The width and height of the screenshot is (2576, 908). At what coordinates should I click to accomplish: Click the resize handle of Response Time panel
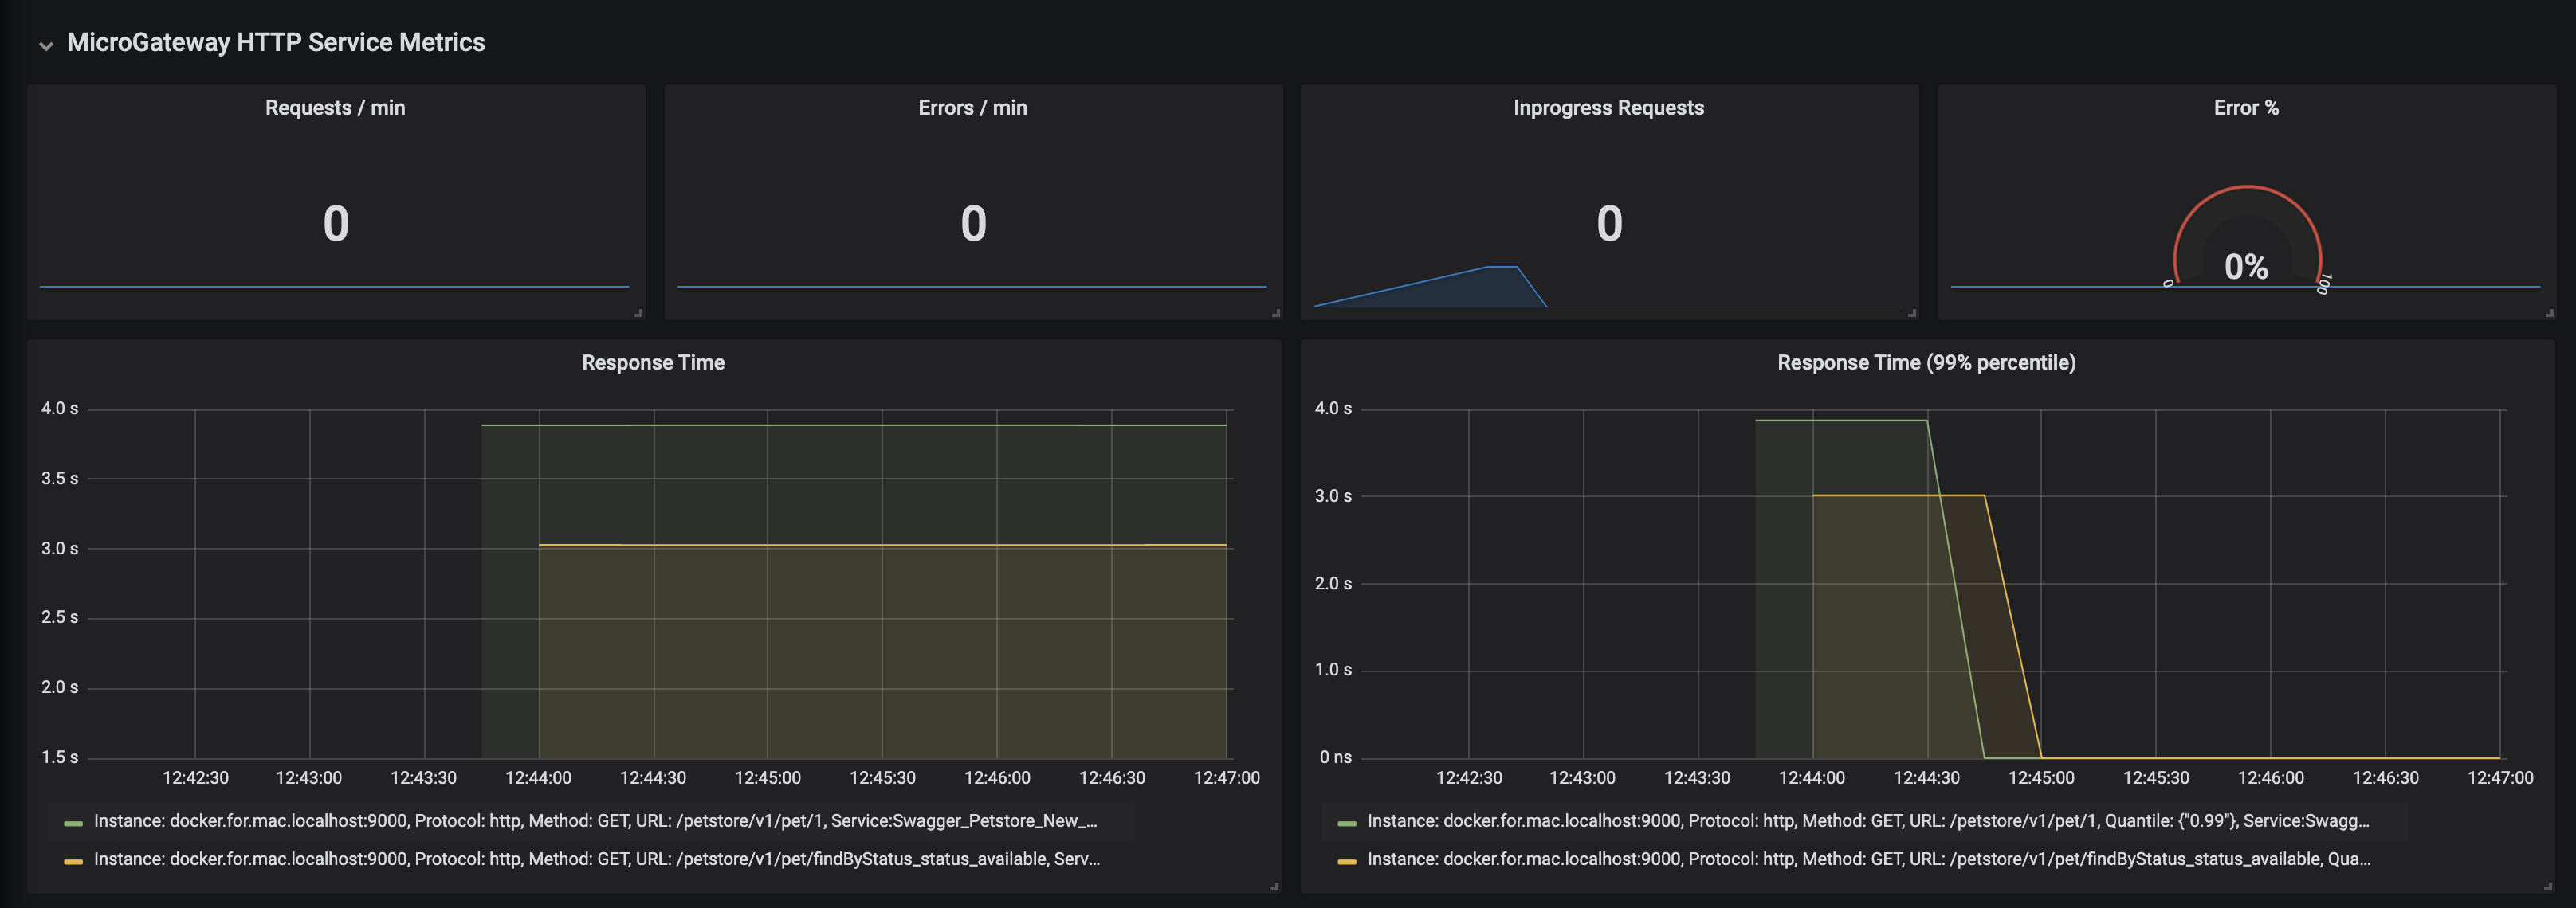[1274, 886]
